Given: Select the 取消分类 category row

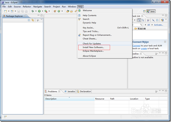Looking at the screenshot, I should tap(150, 29).
